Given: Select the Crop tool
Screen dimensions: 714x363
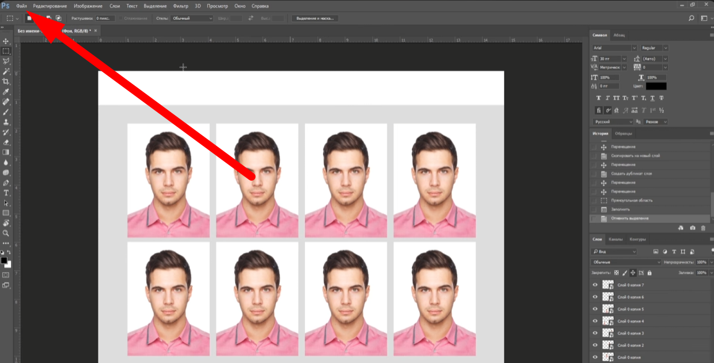Looking at the screenshot, I should 6,82.
